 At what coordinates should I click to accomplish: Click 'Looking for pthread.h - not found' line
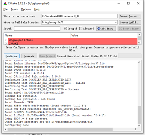[30, 99]
